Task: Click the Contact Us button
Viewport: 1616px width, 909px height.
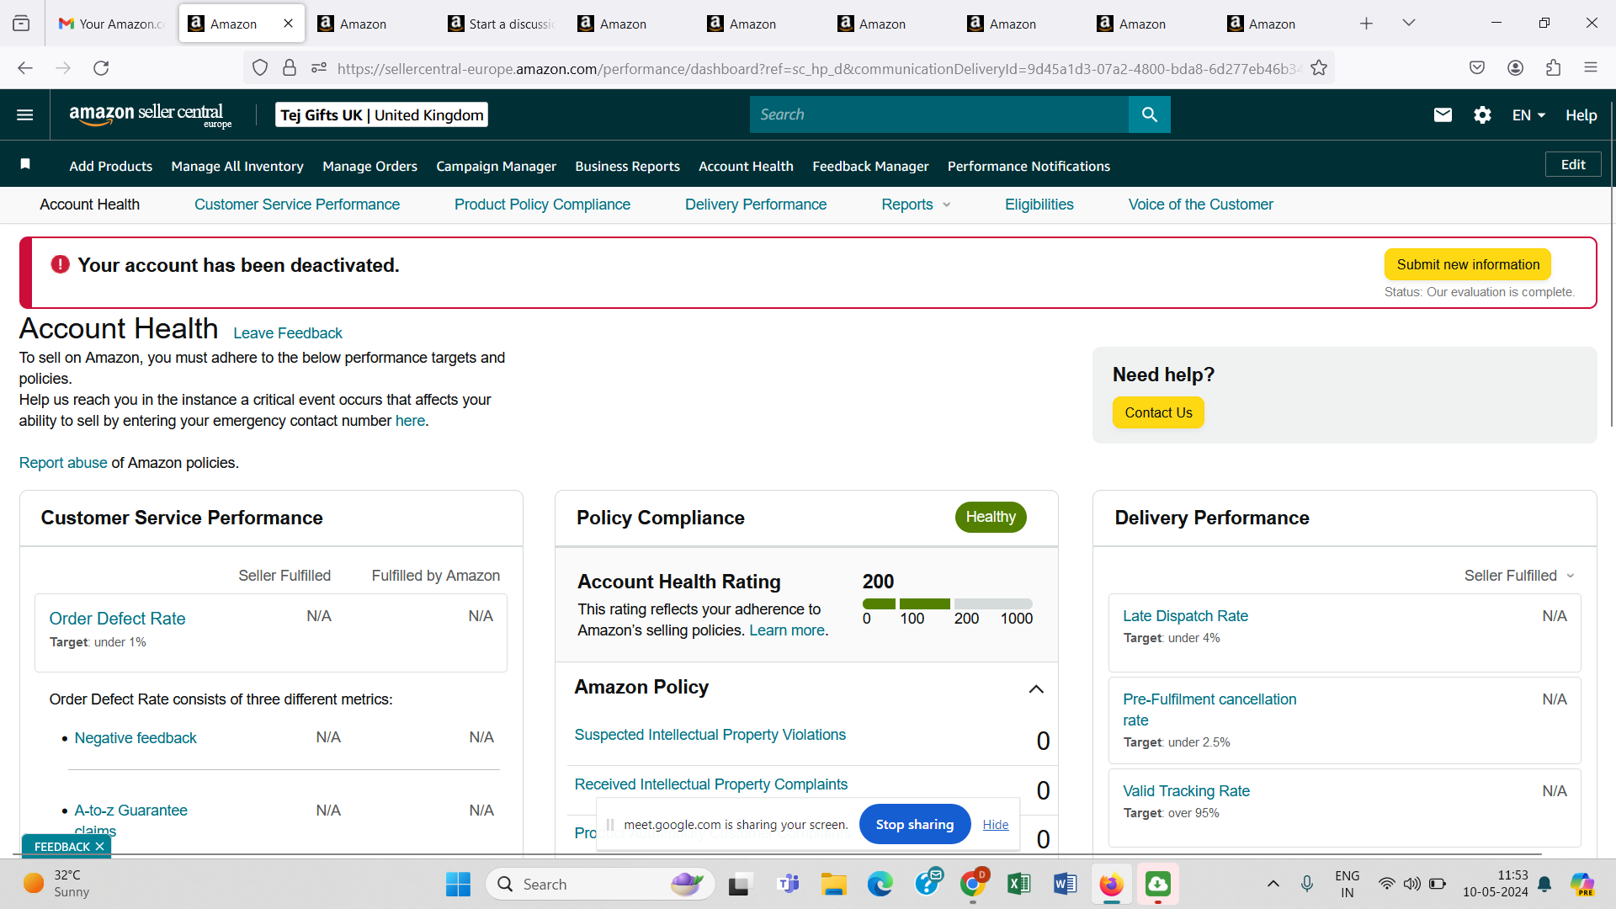Action: coord(1158,412)
